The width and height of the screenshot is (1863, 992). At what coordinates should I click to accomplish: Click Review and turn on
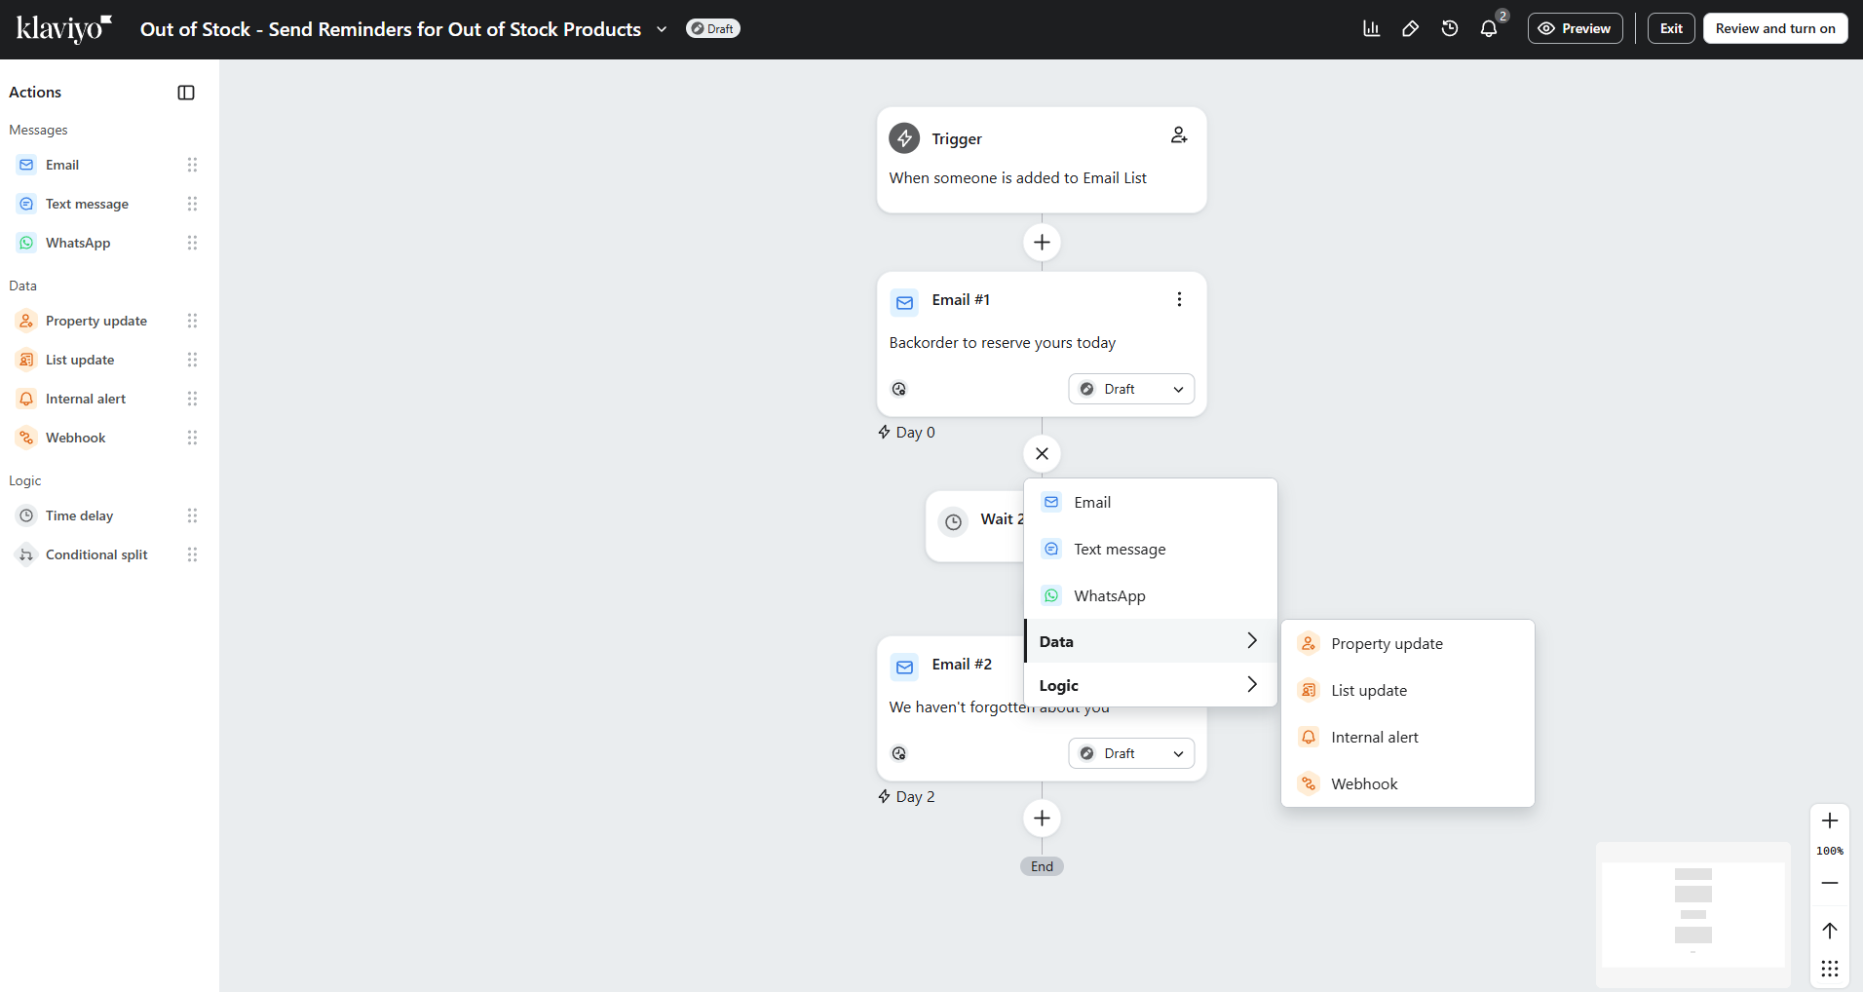(x=1774, y=27)
